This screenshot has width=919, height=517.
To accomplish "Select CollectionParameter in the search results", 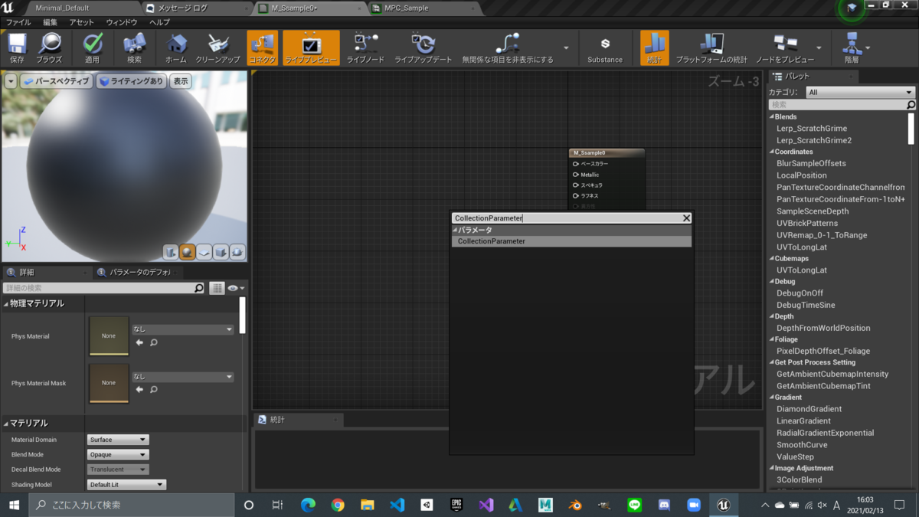I will click(x=571, y=241).
